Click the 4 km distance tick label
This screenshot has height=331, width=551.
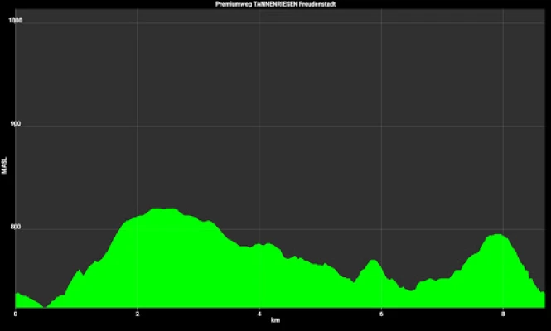tap(259, 313)
